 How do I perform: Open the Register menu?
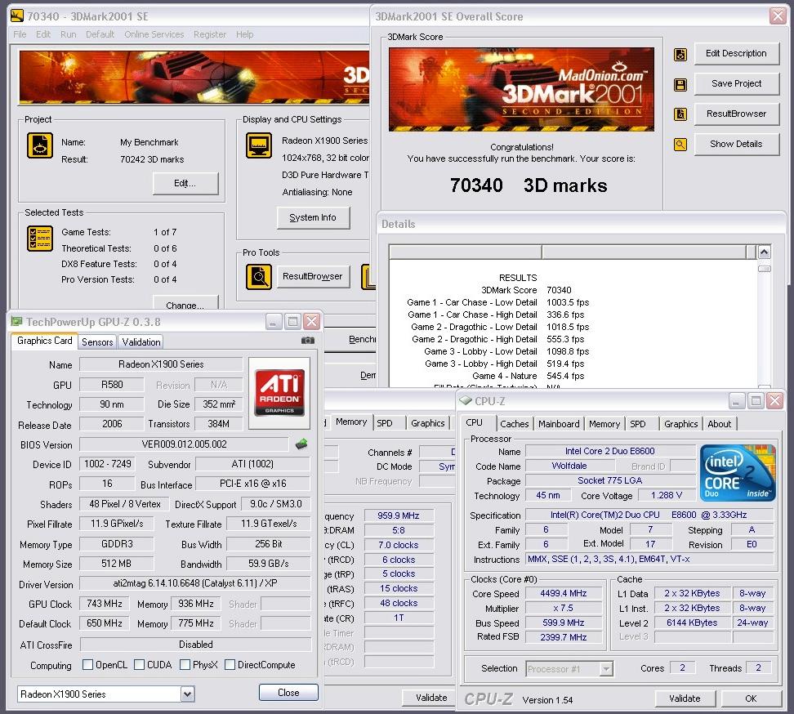pyautogui.click(x=210, y=34)
